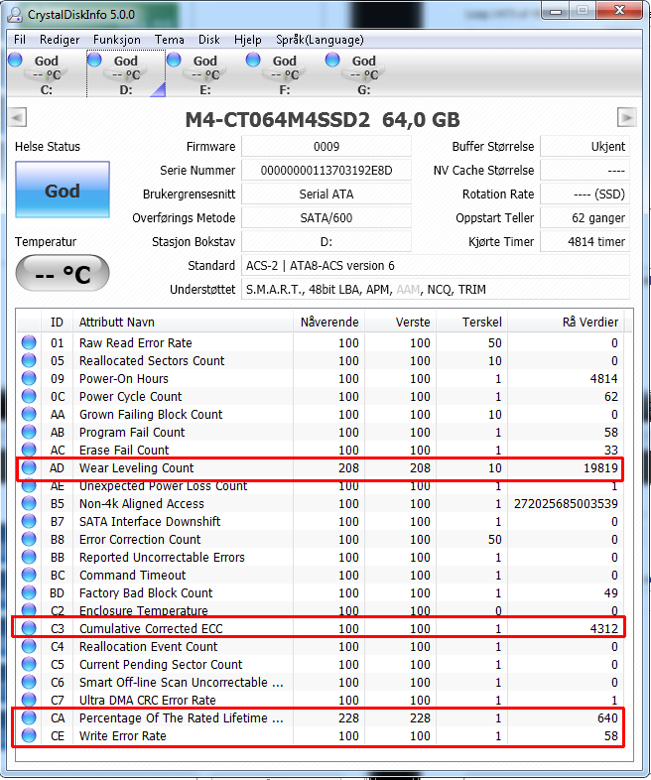Screen dimensions: 651x780
Task: Click the Verste column header
Action: 400,323
